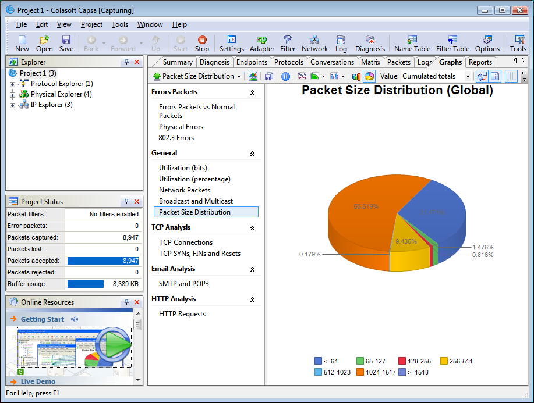
Task: Collapse the Email Analysis section
Action: [252, 269]
